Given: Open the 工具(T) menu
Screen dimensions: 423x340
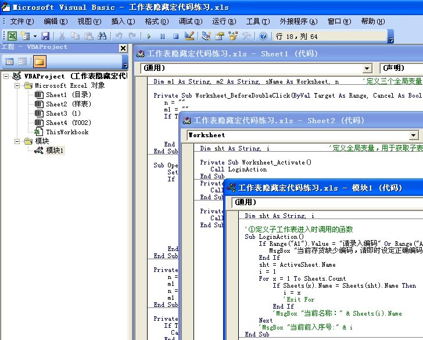Looking at the screenshot, I should pyautogui.click(x=258, y=21).
